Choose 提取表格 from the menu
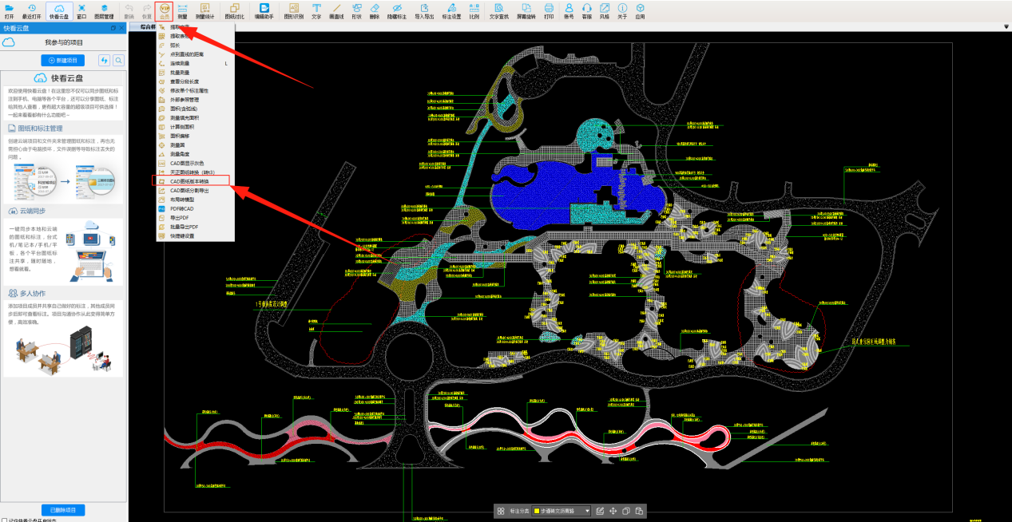 (x=195, y=36)
